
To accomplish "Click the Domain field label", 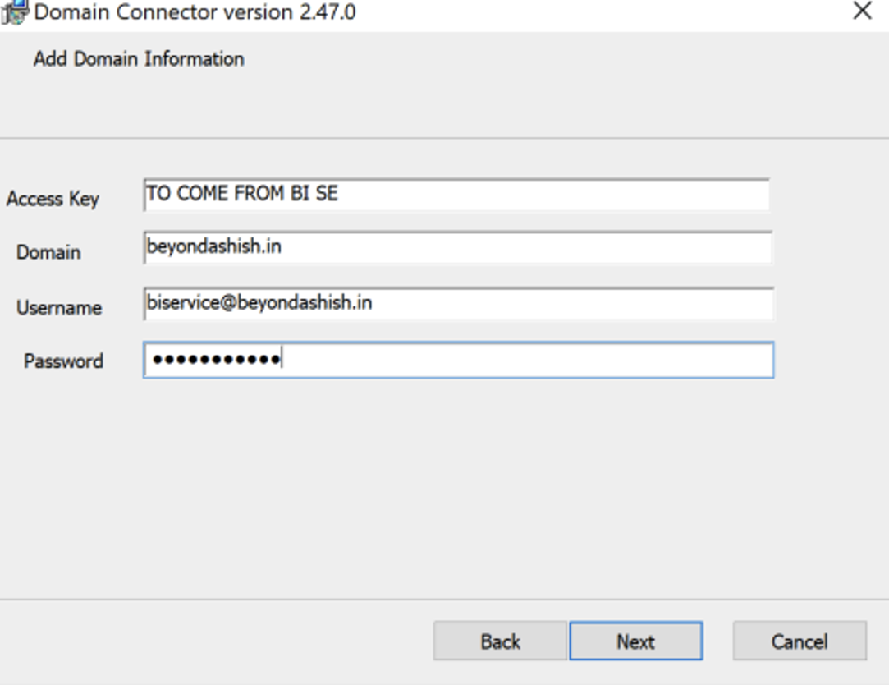I will [48, 252].
